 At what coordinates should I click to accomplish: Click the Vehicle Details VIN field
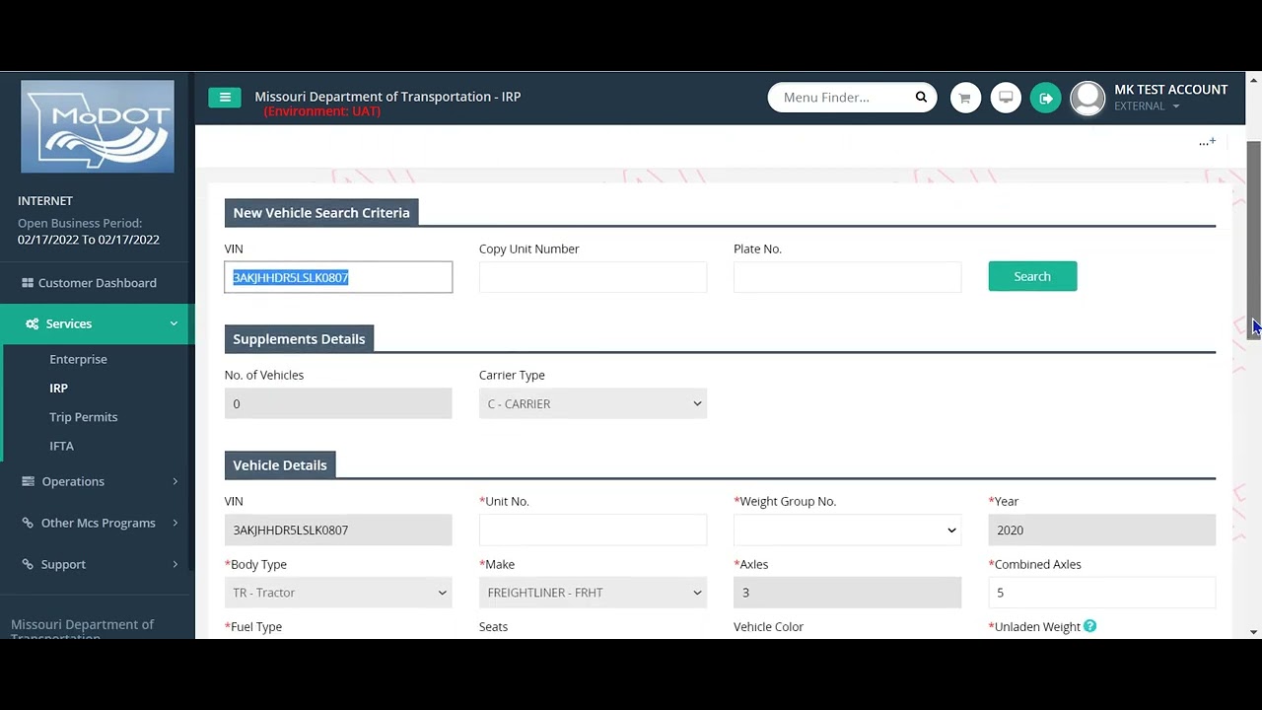click(x=338, y=530)
